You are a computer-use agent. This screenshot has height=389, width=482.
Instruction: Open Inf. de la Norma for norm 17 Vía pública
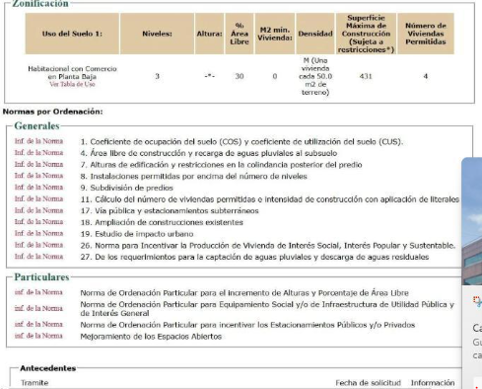[38, 210]
